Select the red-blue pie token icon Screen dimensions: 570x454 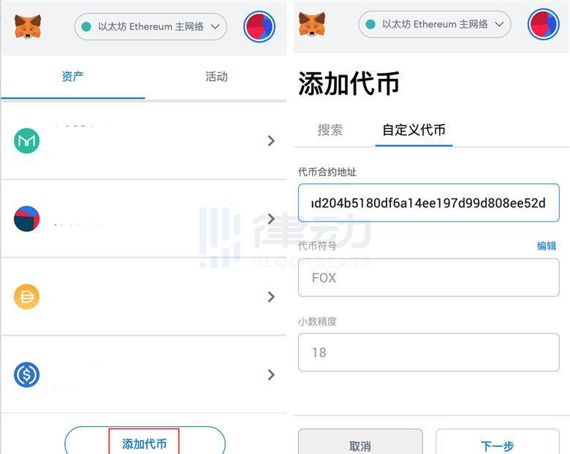click(26, 219)
